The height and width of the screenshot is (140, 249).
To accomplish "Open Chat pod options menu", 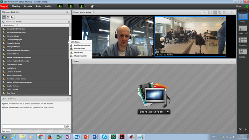I will pos(68,99).
